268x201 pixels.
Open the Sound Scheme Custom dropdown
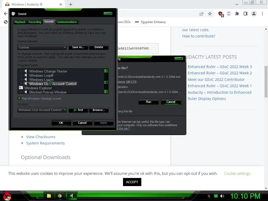pyautogui.click(x=42, y=47)
